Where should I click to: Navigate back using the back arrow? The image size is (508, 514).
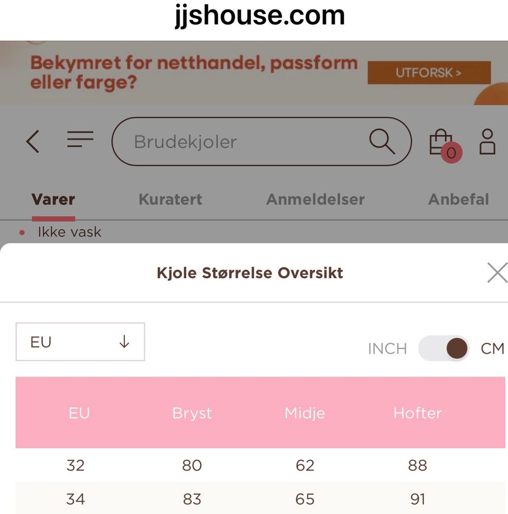(33, 141)
